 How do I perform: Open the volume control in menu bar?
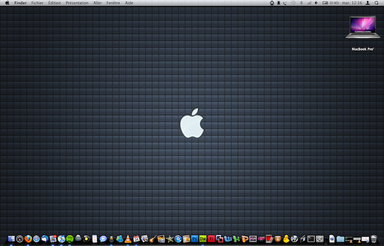(317, 3)
